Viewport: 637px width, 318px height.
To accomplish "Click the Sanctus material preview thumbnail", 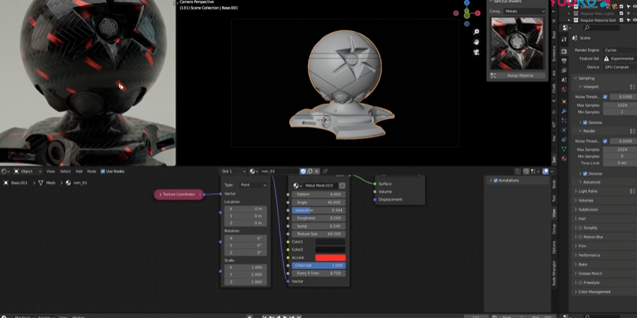I will point(517,43).
